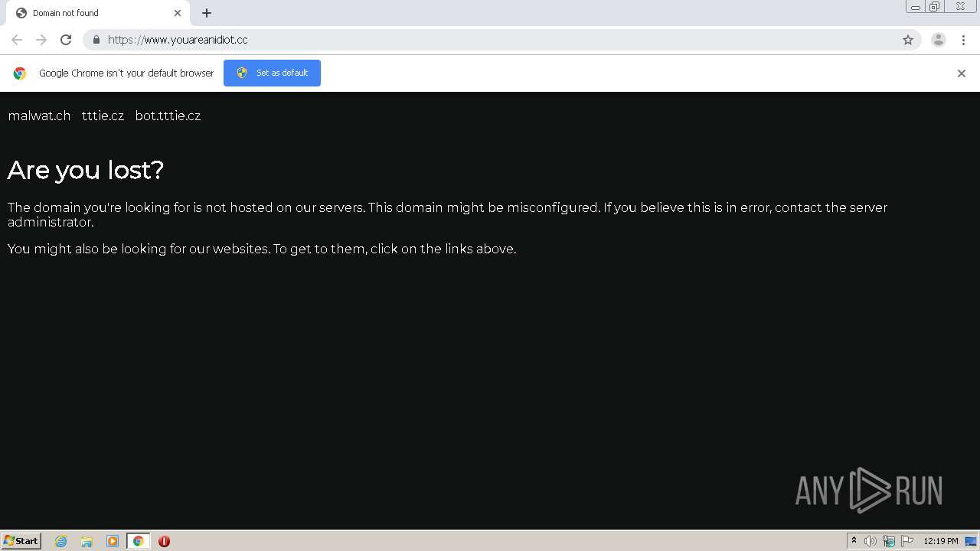The height and width of the screenshot is (551, 980).
Task: Close the 'Domain not found' tab
Action: (178, 13)
